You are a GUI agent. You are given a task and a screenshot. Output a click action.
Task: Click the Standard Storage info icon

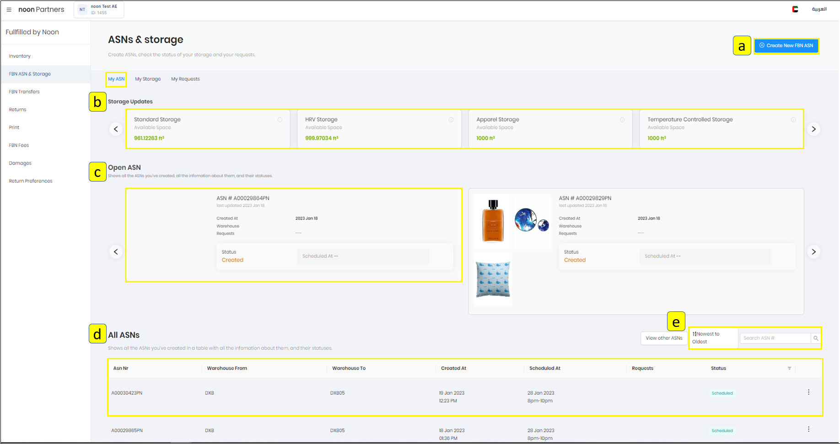click(x=280, y=120)
